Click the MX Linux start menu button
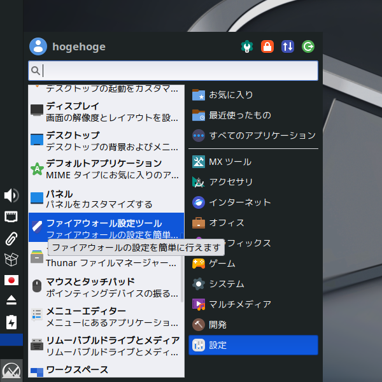 coord(11,371)
